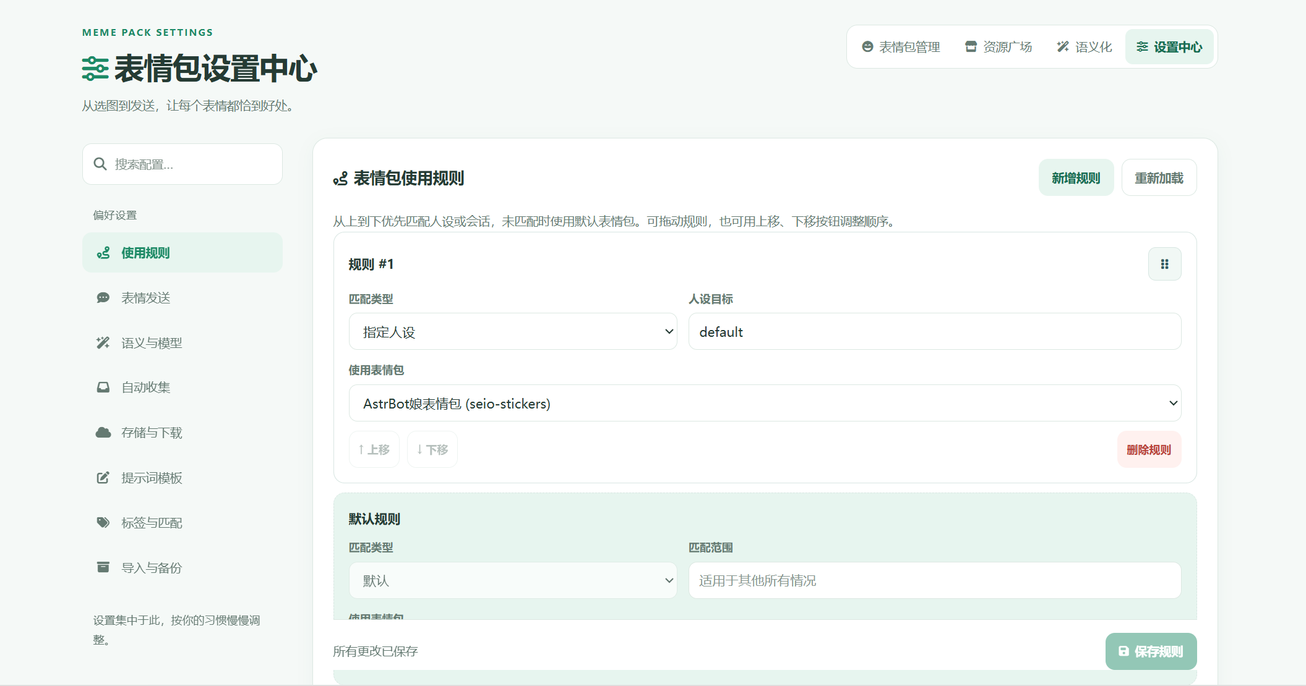1306x686 pixels.
Task: Click the route icon beside 表情包使用规则 heading
Action: [x=340, y=179]
